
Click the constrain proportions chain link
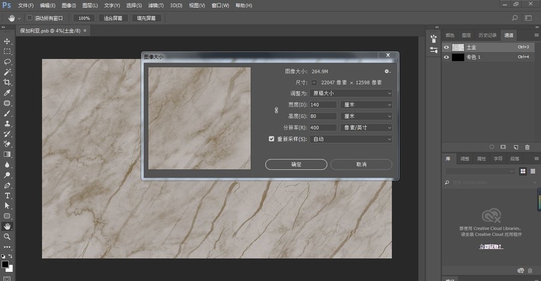(276, 110)
